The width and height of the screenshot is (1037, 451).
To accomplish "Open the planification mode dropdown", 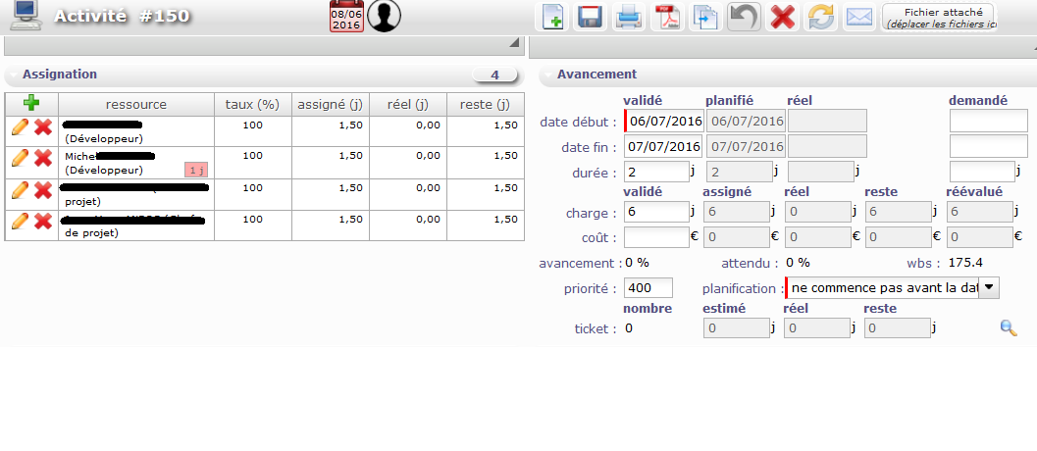I will point(989,287).
